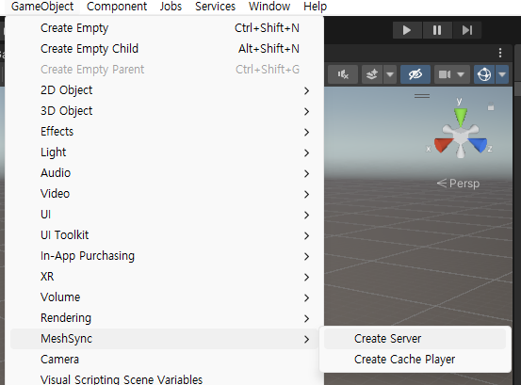Mute scene audio with the speaker icon
This screenshot has width=521, height=385.
343,74
